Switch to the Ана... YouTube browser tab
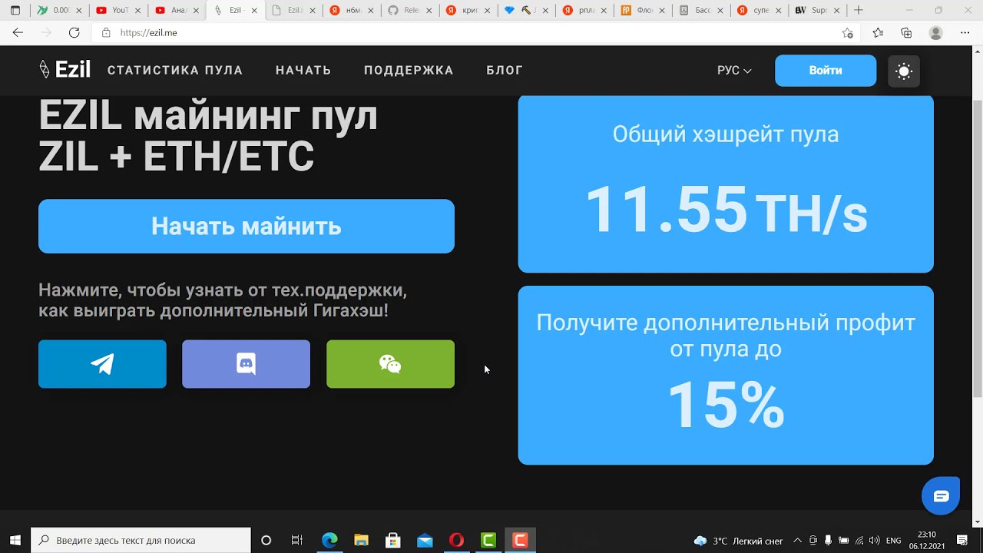The width and height of the screenshot is (983, 553). [x=177, y=11]
